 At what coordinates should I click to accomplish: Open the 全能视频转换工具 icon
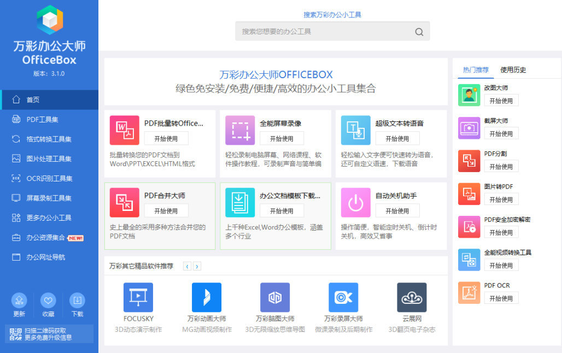pos(469,260)
